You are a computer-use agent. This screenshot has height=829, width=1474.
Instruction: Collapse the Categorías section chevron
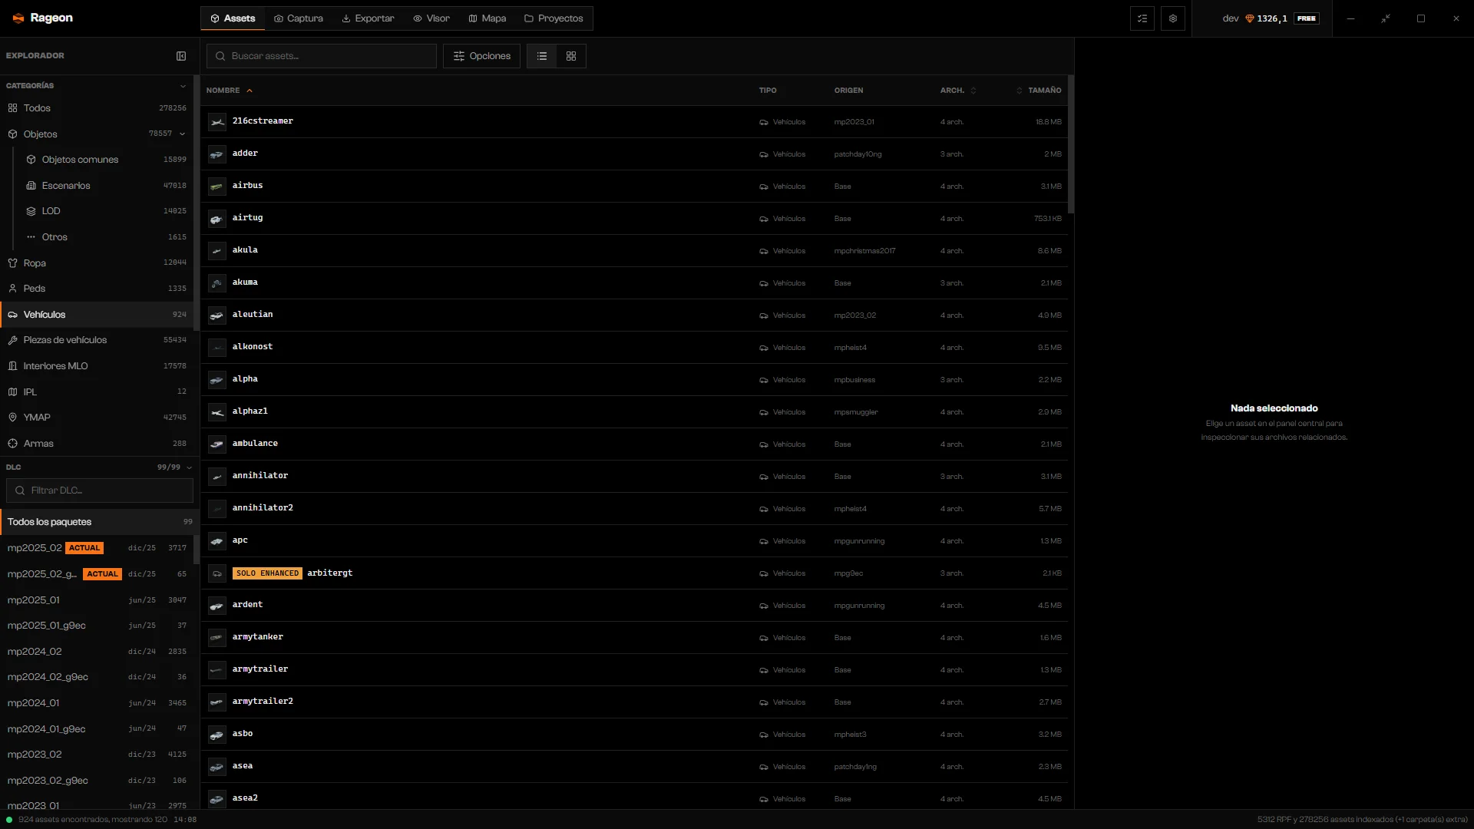coord(183,86)
